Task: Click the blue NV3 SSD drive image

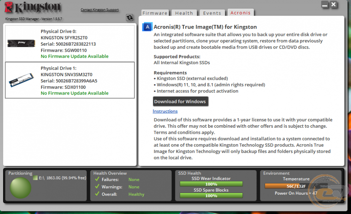Action: (21, 81)
